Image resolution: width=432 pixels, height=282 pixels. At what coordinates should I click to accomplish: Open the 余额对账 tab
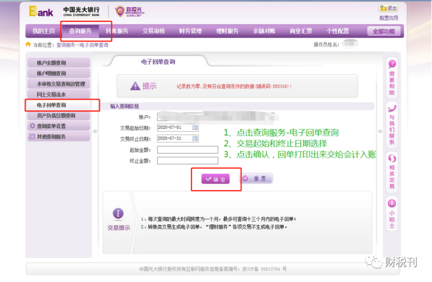pos(264,31)
